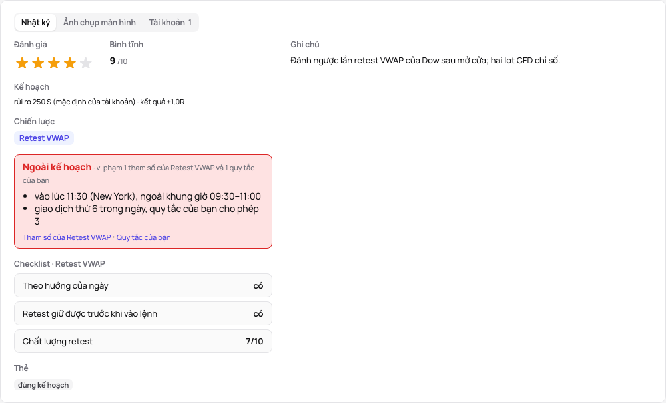Open the Tài khoản tab
Viewport: 666px width, 403px height.
(x=170, y=23)
